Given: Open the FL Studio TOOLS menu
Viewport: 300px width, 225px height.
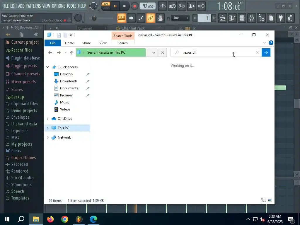Looking at the screenshot, I should click(x=71, y=6).
